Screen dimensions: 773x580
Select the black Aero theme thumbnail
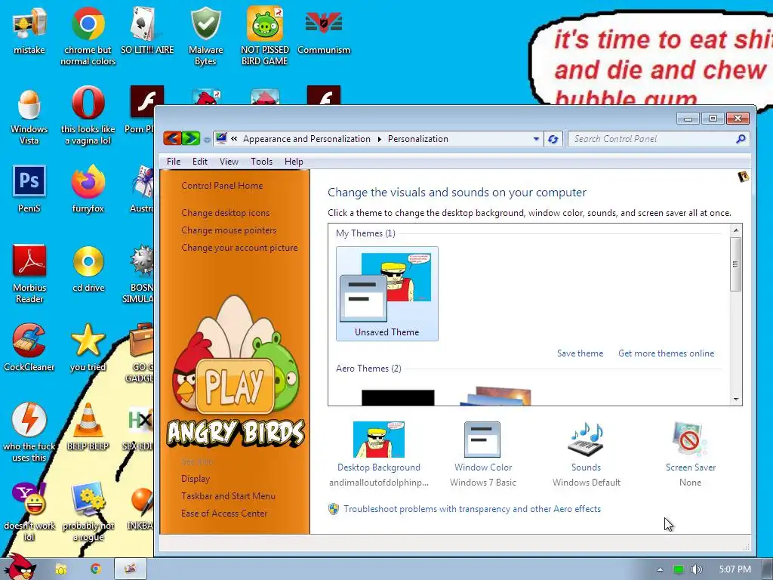coord(398,397)
